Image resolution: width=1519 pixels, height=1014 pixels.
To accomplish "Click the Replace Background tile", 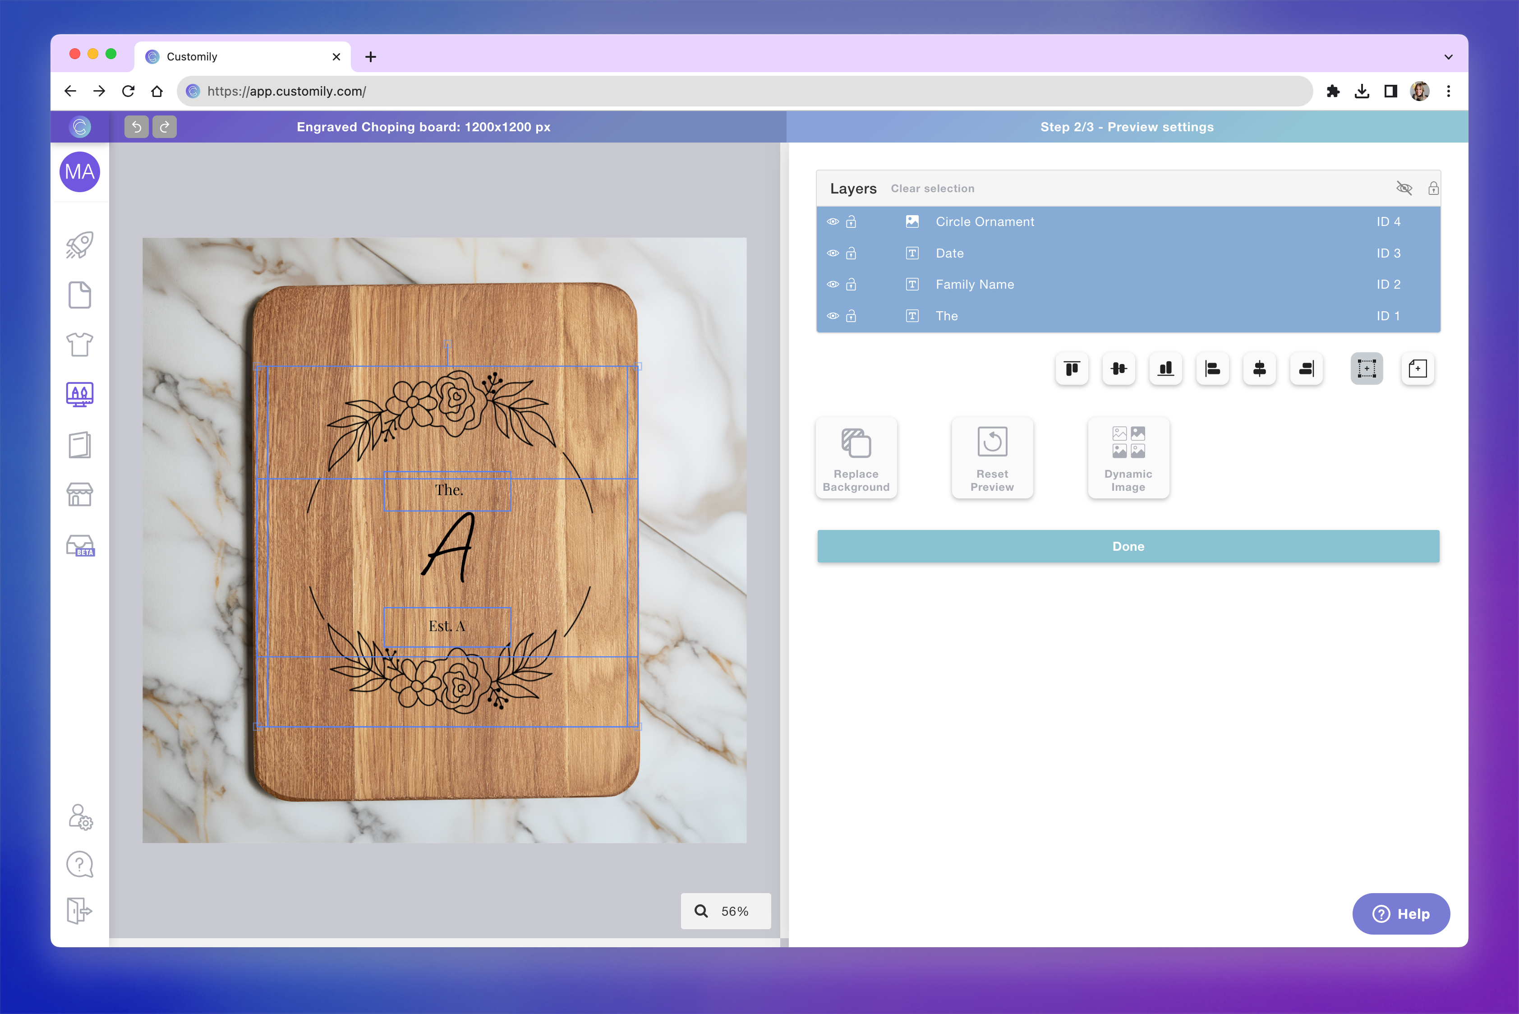I will (856, 458).
